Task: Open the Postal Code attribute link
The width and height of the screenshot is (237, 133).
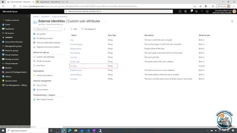Action: click(75, 62)
